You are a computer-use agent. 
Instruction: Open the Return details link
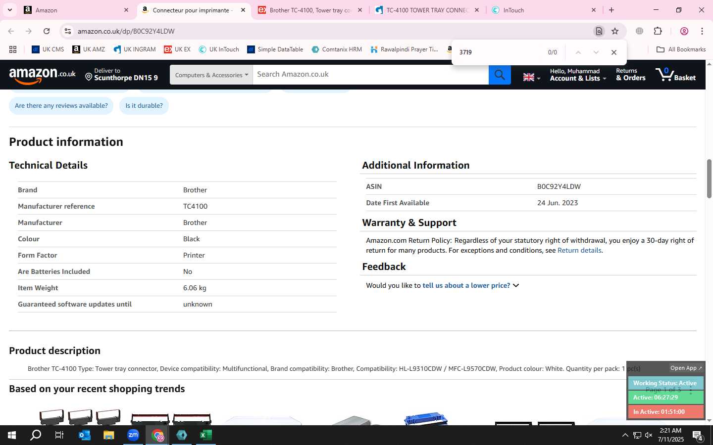pyautogui.click(x=579, y=251)
